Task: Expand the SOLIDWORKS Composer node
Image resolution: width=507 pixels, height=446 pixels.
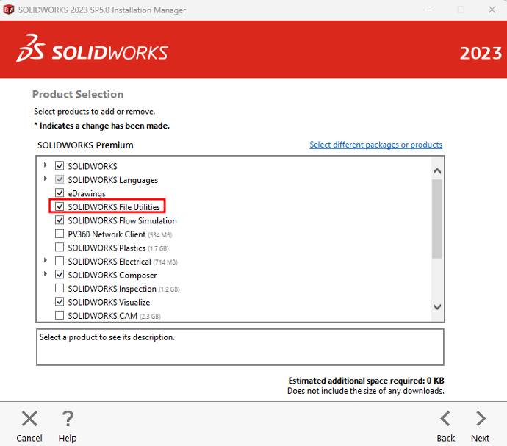Action: point(46,275)
